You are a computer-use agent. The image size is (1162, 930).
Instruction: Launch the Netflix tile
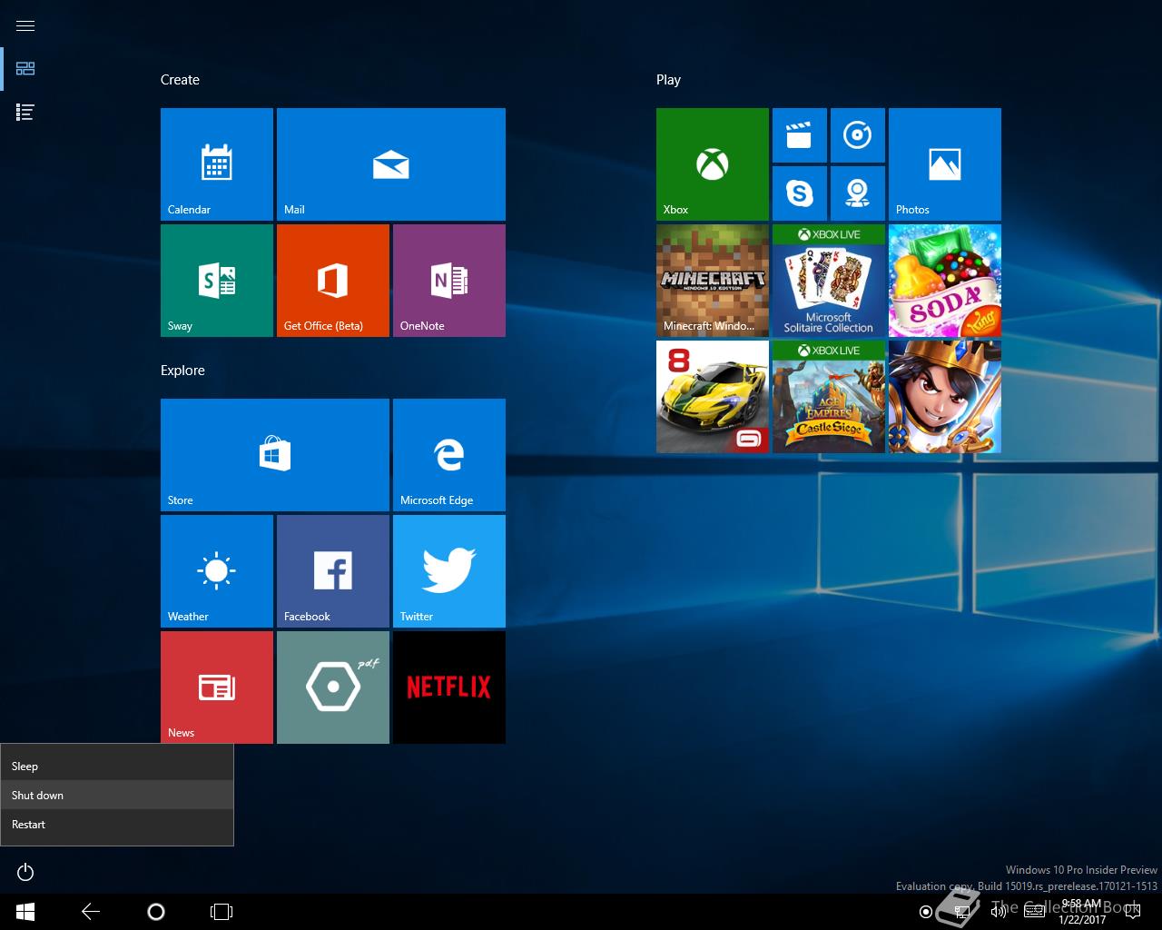point(449,688)
